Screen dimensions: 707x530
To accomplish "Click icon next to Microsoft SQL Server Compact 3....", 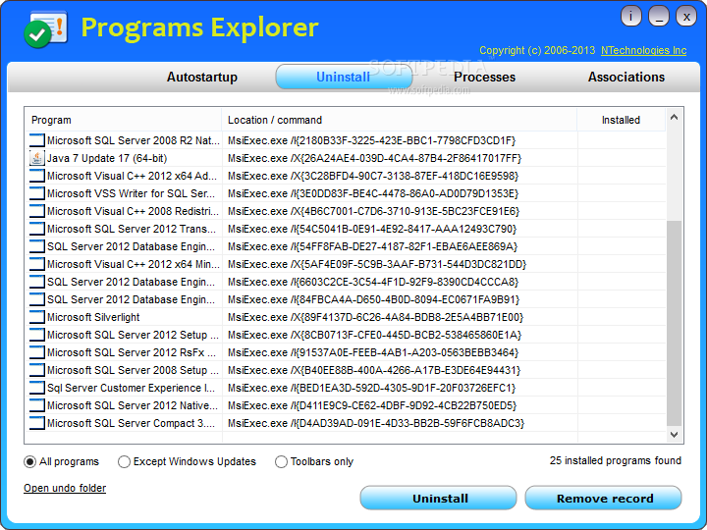I will [37, 423].
